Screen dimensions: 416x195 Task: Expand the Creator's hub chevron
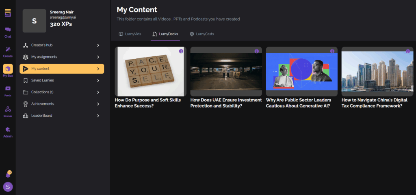pos(98,45)
